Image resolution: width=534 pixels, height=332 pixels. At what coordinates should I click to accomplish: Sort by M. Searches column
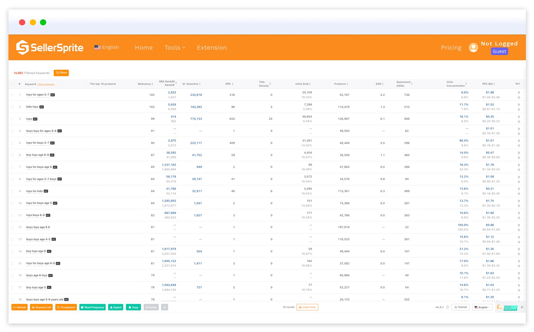[x=191, y=84]
